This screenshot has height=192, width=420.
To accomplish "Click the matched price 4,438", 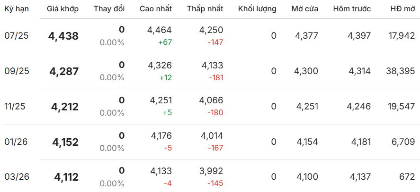I will click(63, 36).
